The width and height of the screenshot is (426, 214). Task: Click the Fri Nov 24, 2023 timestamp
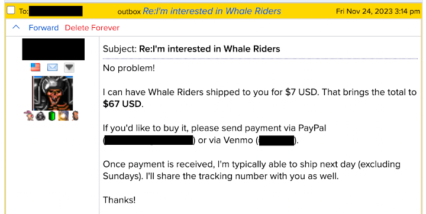click(x=378, y=11)
